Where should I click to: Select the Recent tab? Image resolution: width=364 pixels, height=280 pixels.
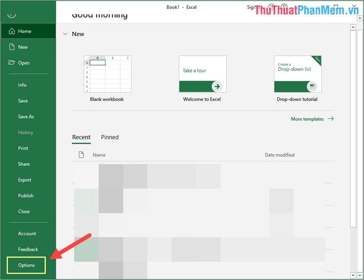(81, 137)
